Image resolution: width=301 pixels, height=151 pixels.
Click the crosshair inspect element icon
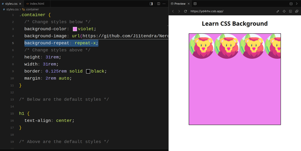pyautogui.click(x=284, y=11)
